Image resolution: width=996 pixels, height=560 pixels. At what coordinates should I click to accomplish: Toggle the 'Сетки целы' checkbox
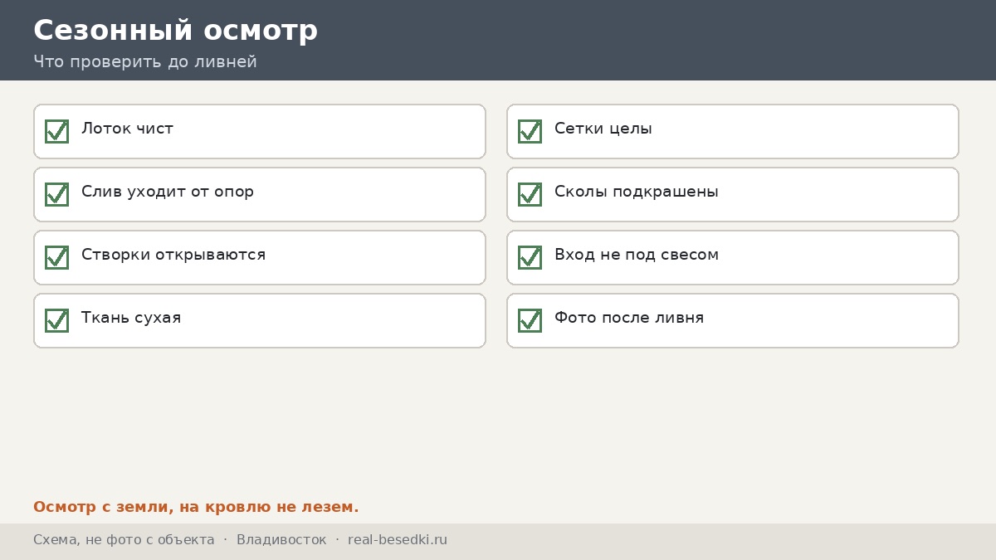pos(530,131)
